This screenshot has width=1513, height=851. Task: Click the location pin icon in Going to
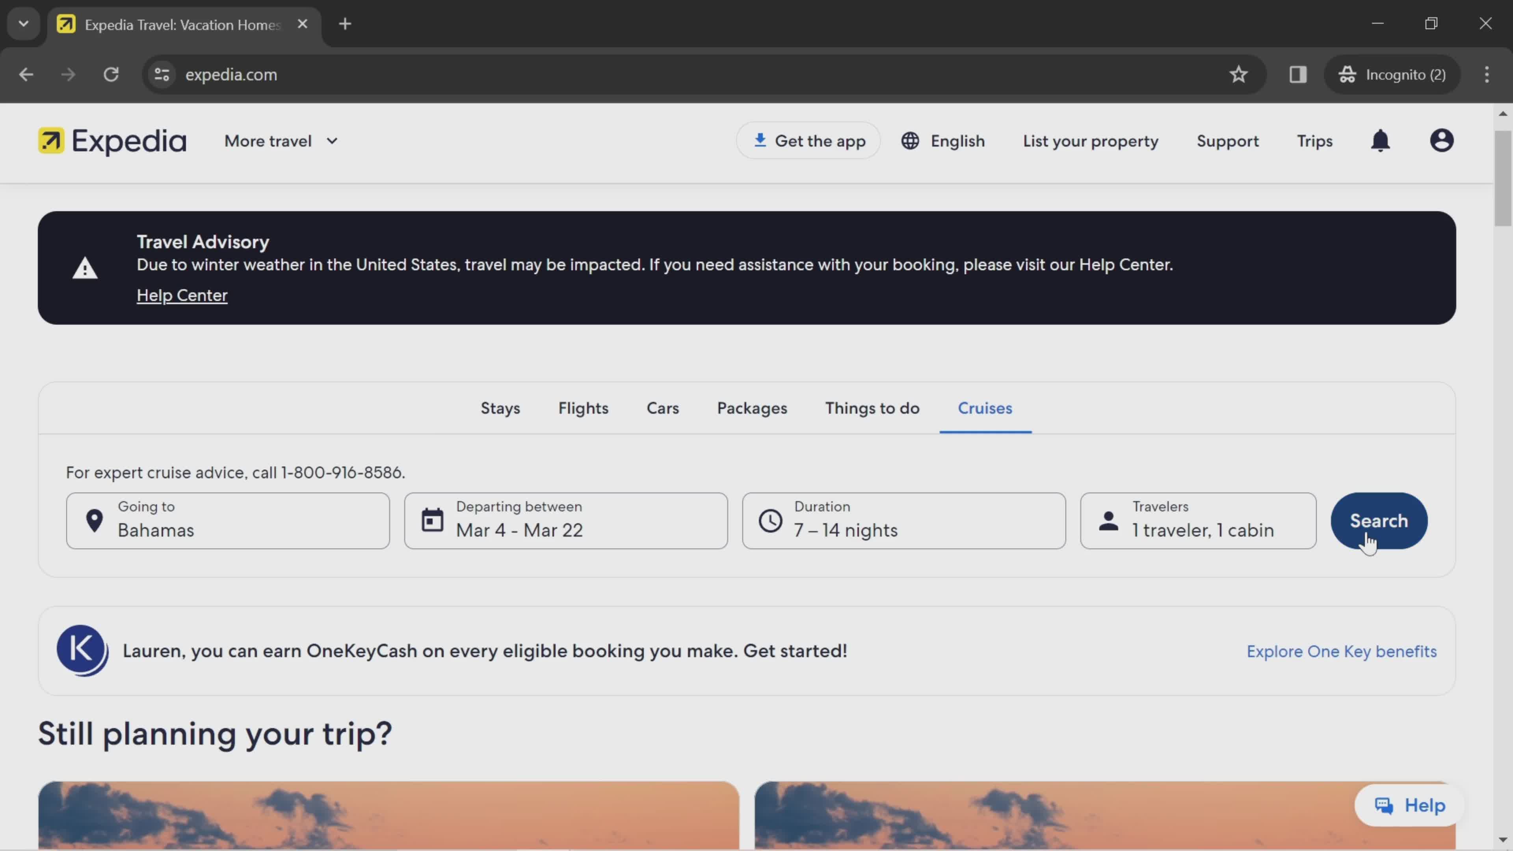[94, 521]
